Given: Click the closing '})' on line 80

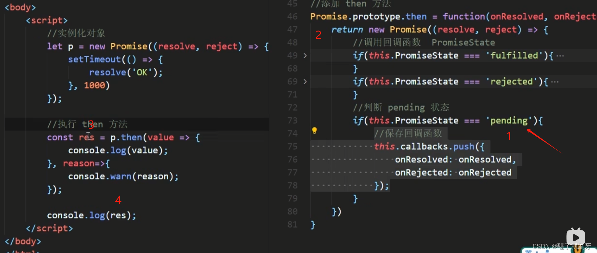Looking at the screenshot, I should click(337, 212).
